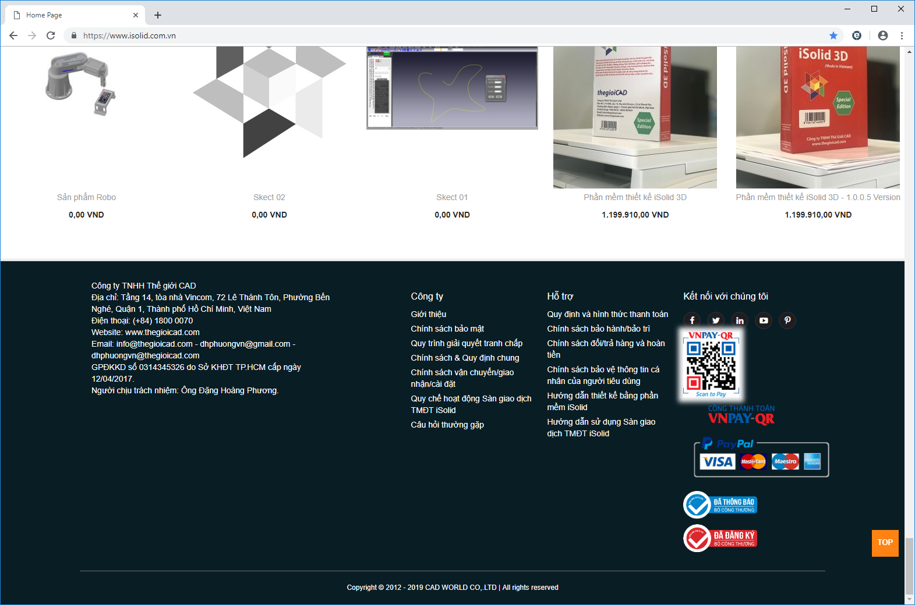The width and height of the screenshot is (915, 605).
Task: Open the red Đã Đăng Ký badge
Action: (x=720, y=539)
